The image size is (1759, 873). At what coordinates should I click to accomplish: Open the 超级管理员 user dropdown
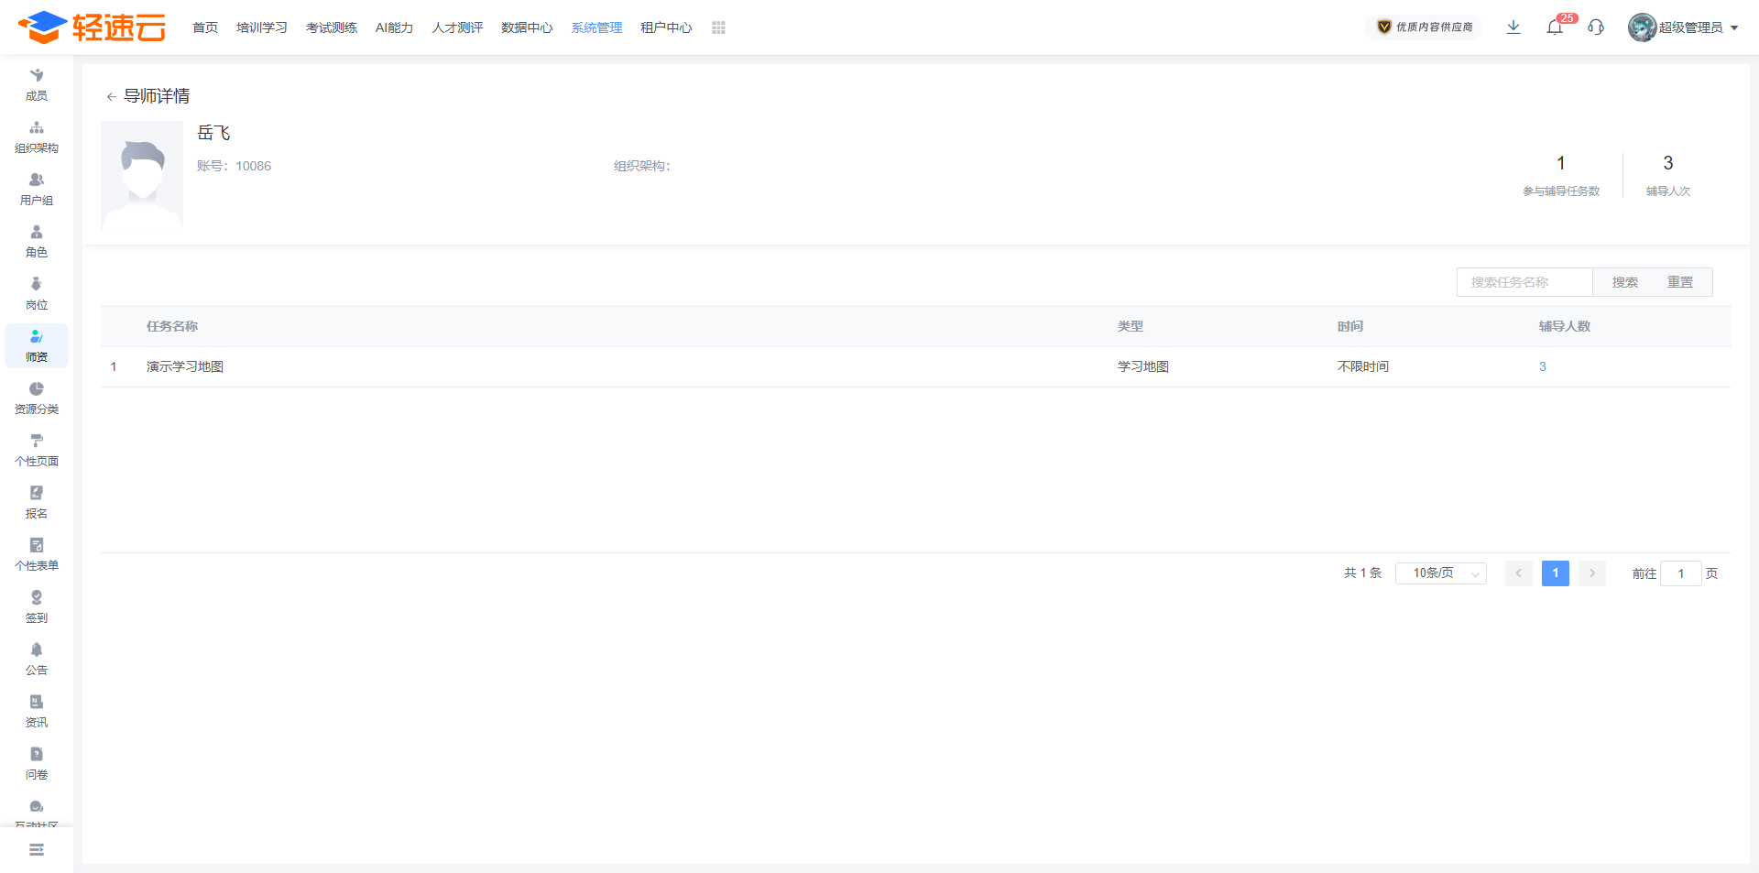(x=1684, y=27)
